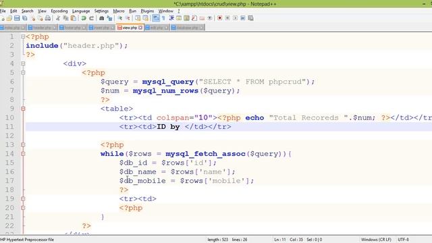Click the 'Ln : 11' status entry
Screen dimensions: 432x243
pyautogui.click(x=280, y=240)
